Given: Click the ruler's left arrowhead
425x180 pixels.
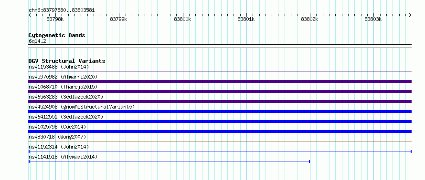Looking at the screenshot, I should pyautogui.click(x=30, y=15).
